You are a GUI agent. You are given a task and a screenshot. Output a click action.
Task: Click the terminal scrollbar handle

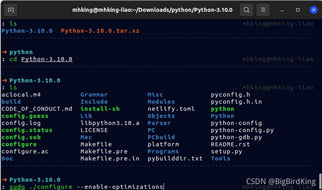320,182
